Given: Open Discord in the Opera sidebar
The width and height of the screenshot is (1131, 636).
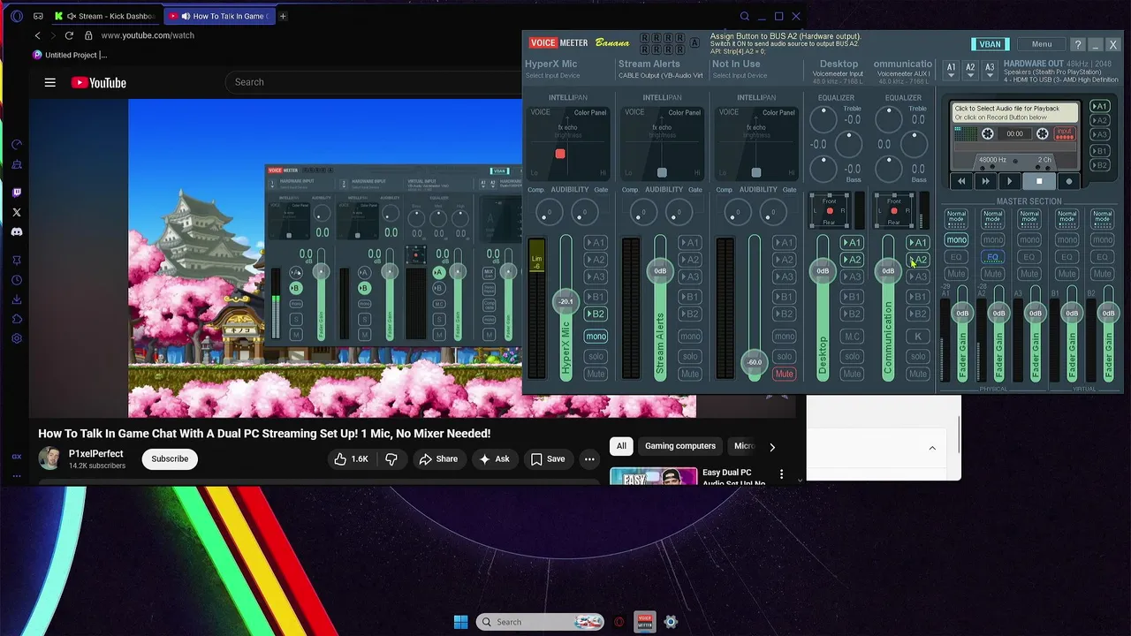Looking at the screenshot, I should [17, 231].
